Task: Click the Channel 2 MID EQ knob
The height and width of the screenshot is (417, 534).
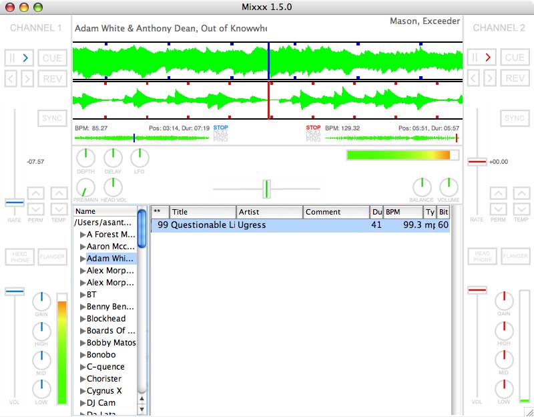Action: click(504, 360)
